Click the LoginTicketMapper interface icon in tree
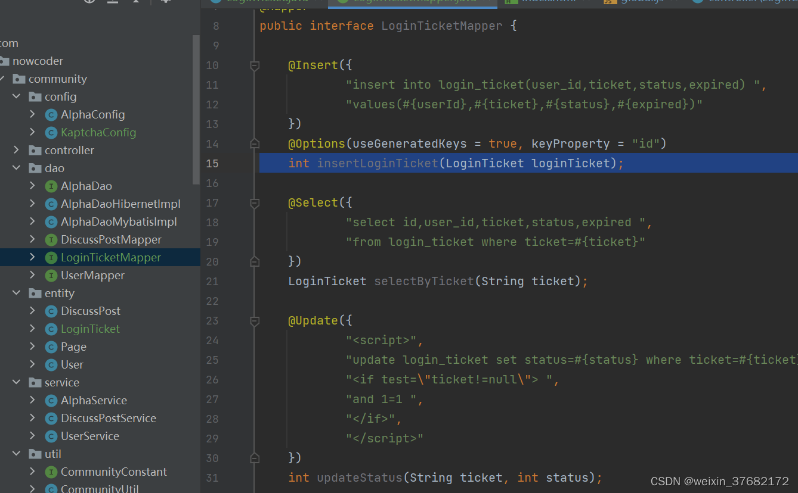The width and height of the screenshot is (798, 493). click(51, 257)
